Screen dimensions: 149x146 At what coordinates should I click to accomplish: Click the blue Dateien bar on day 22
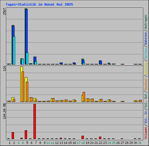click(101, 62)
